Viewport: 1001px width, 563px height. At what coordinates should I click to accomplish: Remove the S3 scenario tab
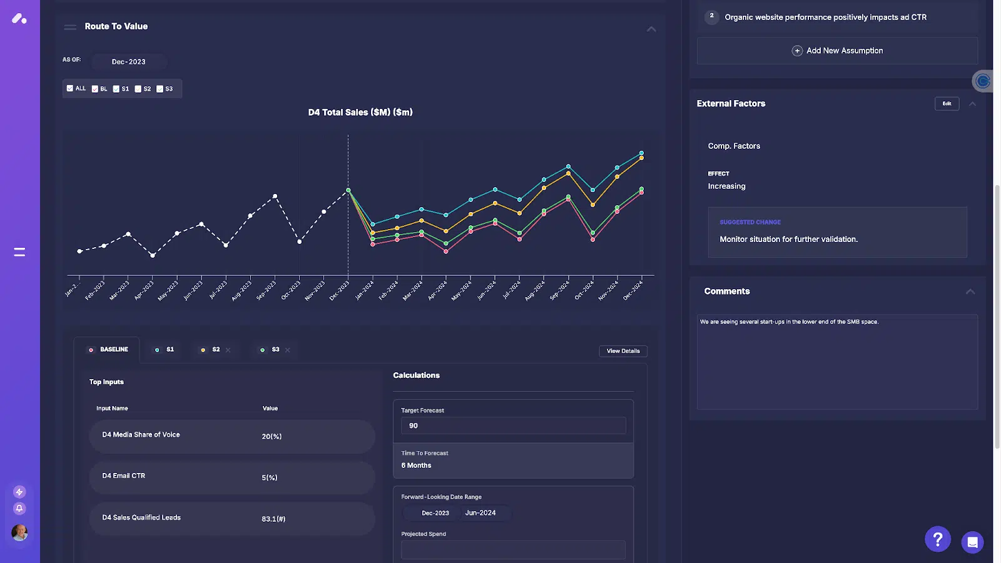coord(288,350)
